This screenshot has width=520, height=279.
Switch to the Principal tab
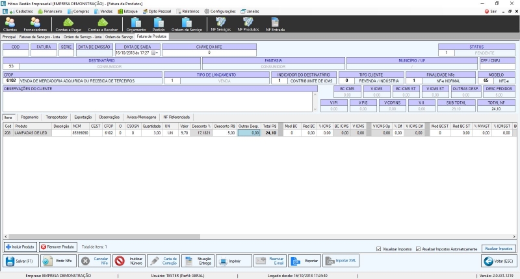9,37
